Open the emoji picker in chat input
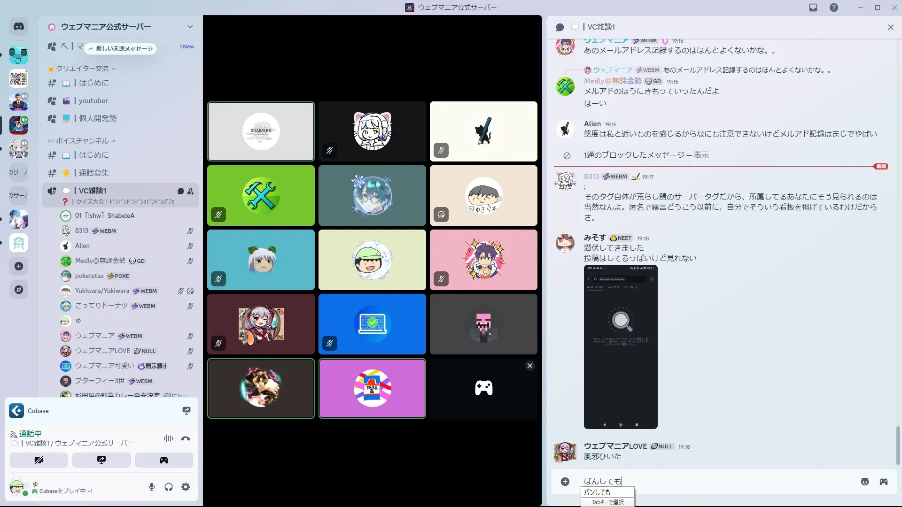Screen dimensions: 902x507 [x=864, y=482]
